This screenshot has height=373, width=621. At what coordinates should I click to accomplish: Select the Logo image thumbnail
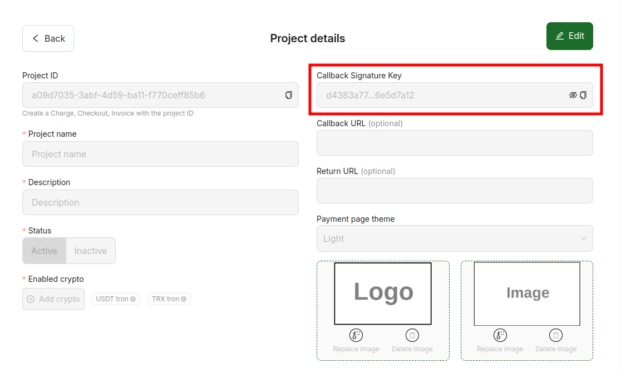pyautogui.click(x=383, y=294)
